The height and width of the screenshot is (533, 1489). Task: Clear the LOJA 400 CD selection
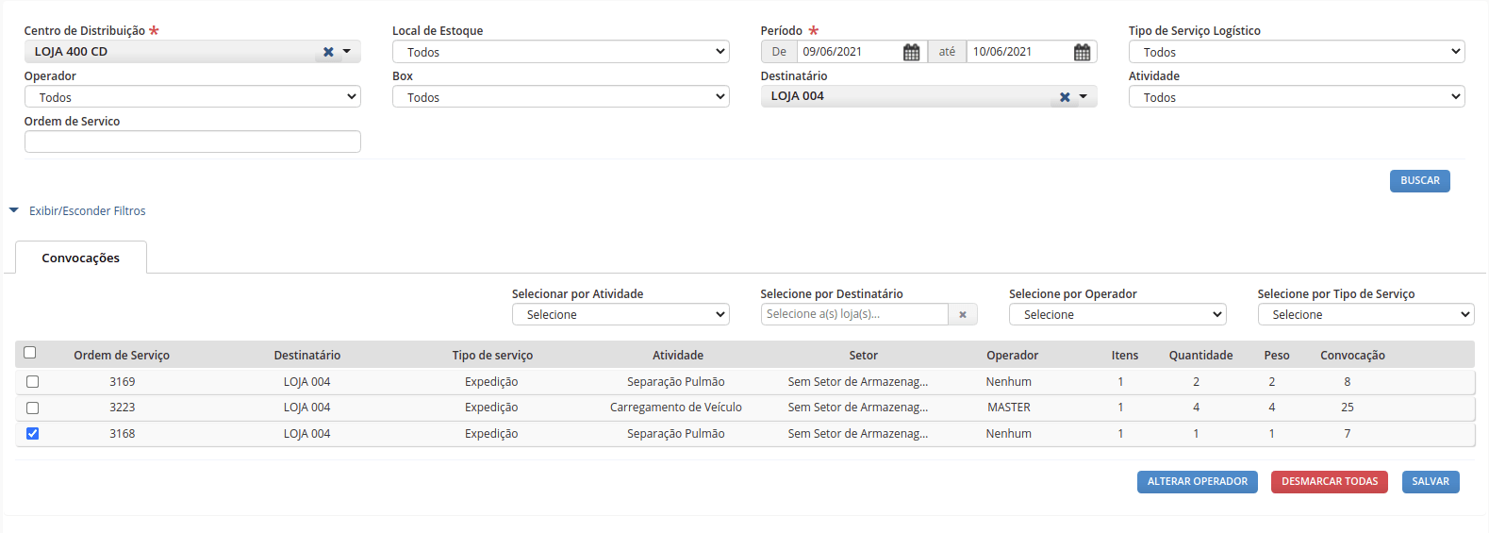[x=328, y=52]
